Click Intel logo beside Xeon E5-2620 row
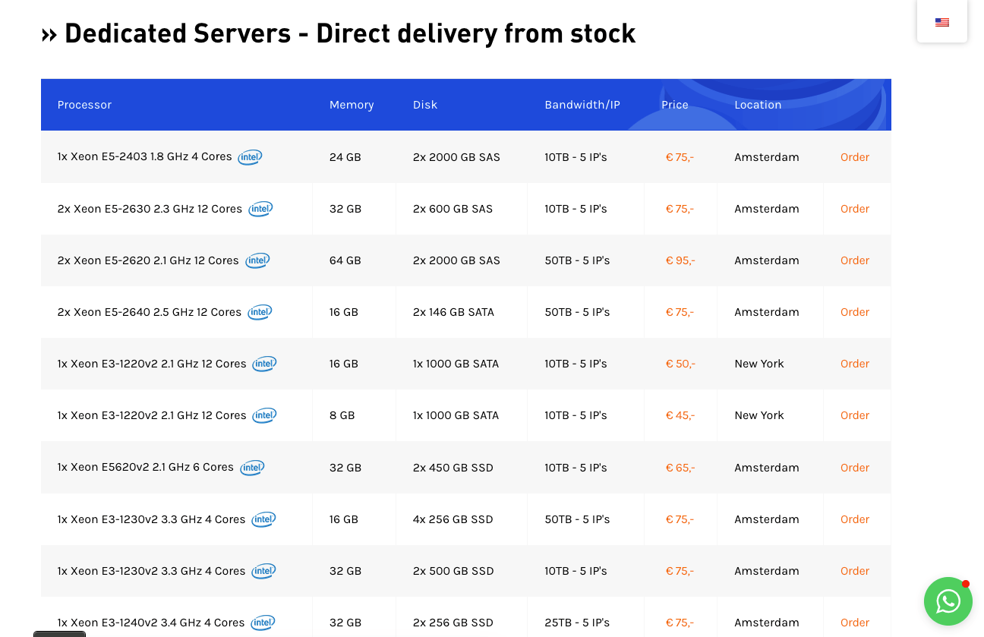Viewport: 984px width, 637px height. [257, 260]
